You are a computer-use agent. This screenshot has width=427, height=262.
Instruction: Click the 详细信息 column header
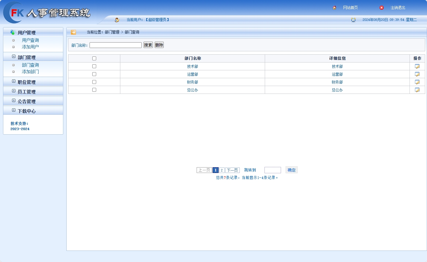(x=337, y=59)
